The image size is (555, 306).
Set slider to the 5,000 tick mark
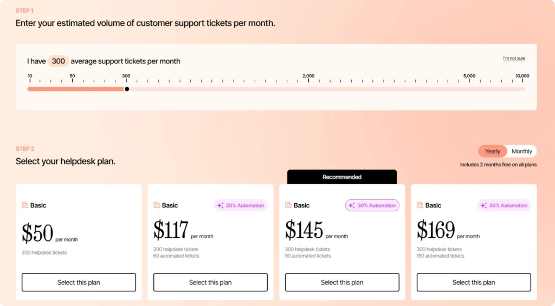pyautogui.click(x=469, y=89)
